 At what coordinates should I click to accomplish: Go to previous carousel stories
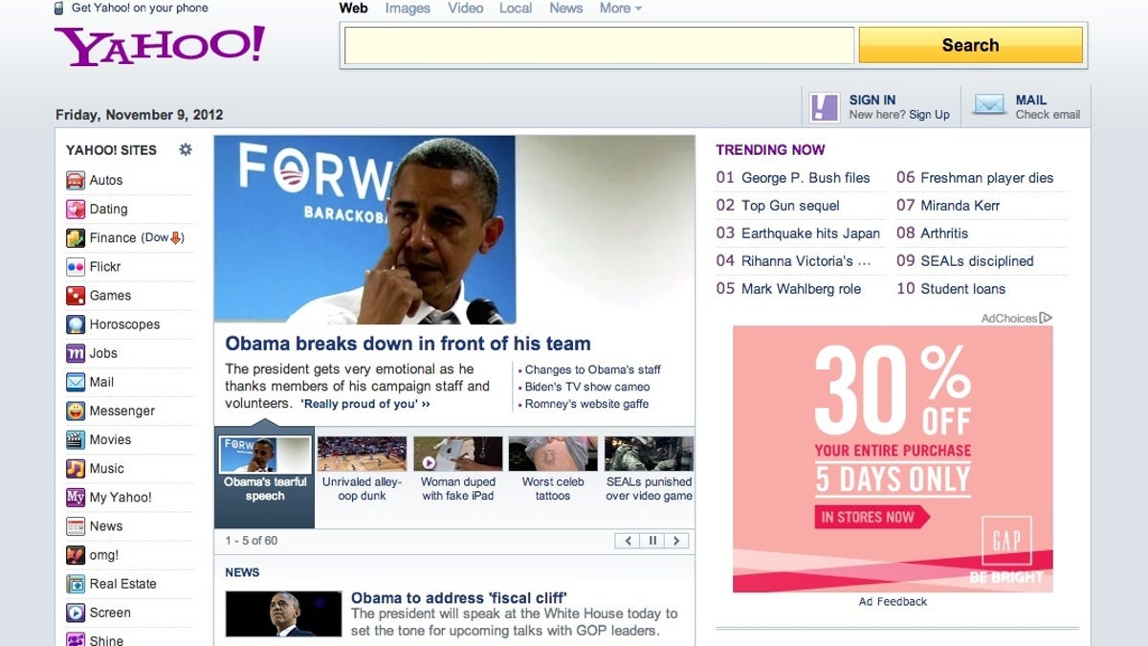[628, 541]
